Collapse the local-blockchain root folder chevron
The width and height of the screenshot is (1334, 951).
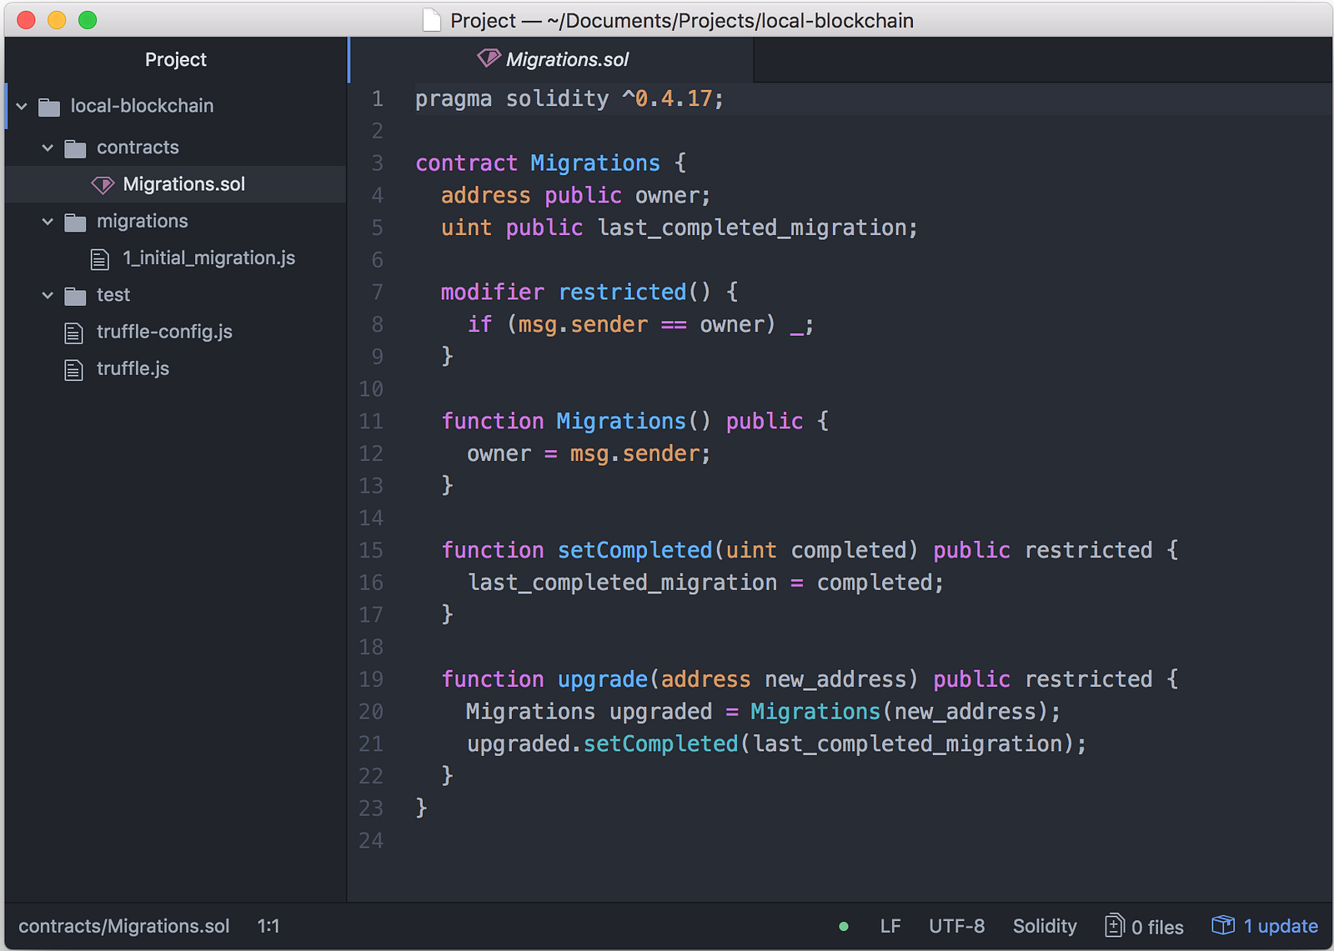point(22,107)
